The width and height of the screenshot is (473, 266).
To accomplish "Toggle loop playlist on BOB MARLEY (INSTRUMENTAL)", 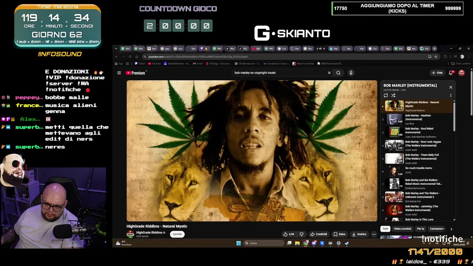I will [386, 95].
